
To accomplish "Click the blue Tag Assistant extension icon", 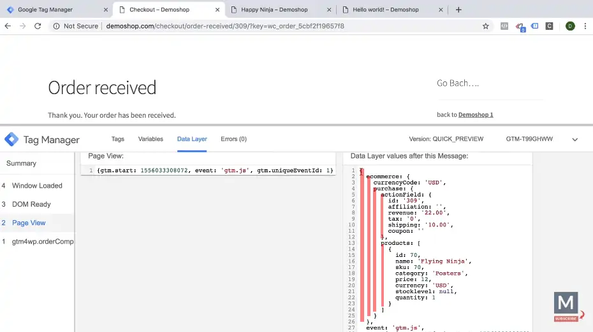I will [x=534, y=26].
